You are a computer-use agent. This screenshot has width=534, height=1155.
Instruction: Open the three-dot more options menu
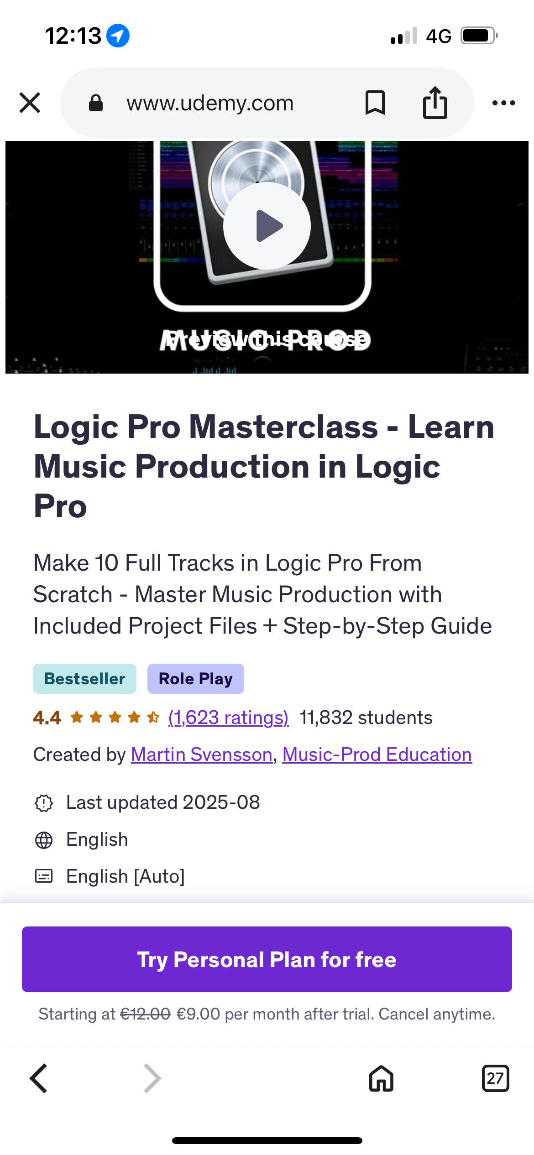click(x=504, y=103)
